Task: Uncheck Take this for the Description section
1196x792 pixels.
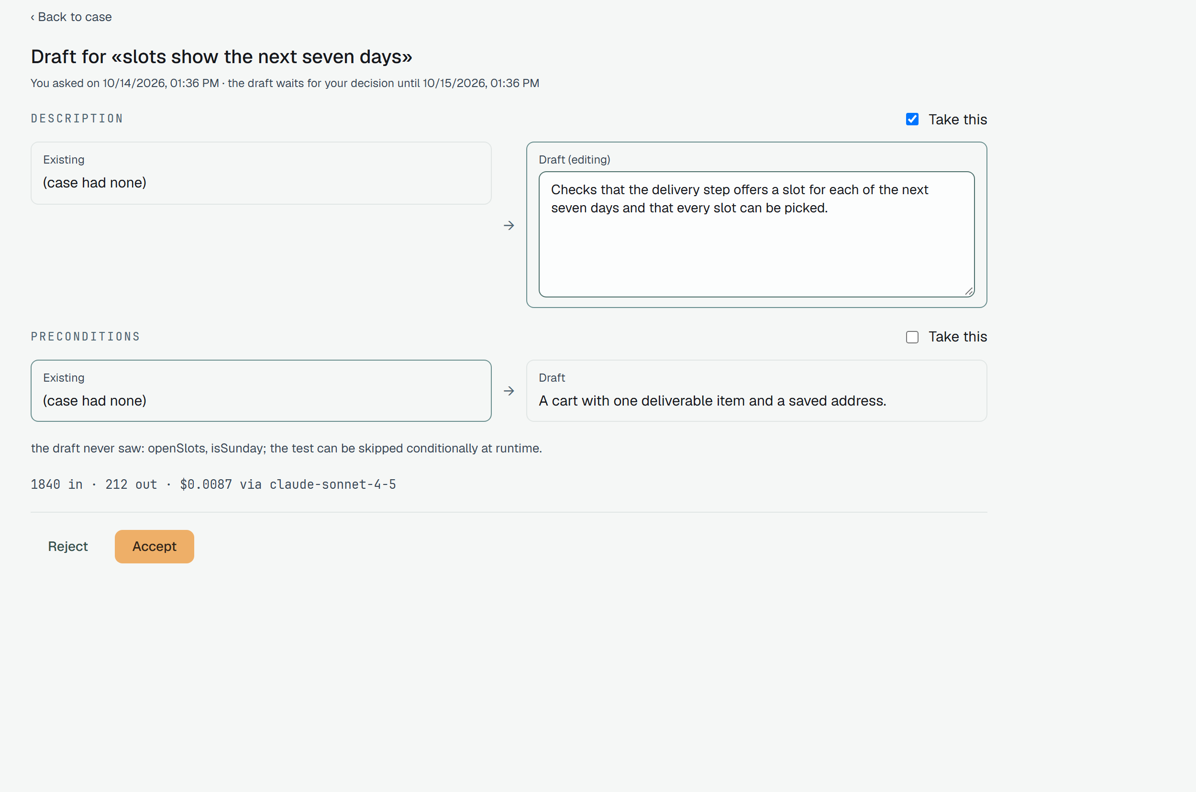Action: (x=912, y=119)
